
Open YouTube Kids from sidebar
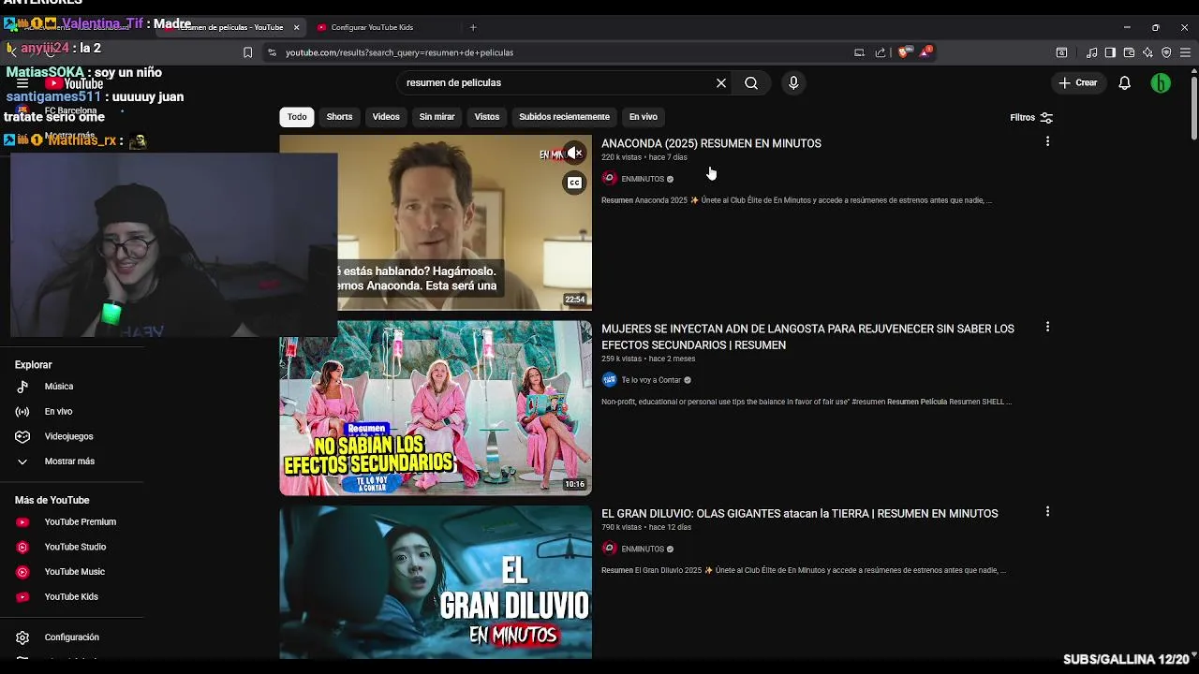72,597
